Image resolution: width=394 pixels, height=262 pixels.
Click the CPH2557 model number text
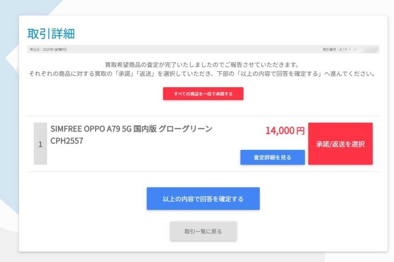[67, 141]
